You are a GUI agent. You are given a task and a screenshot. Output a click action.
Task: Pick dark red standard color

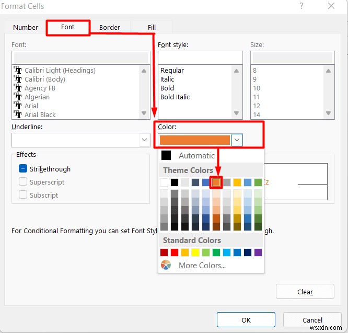tap(164, 252)
